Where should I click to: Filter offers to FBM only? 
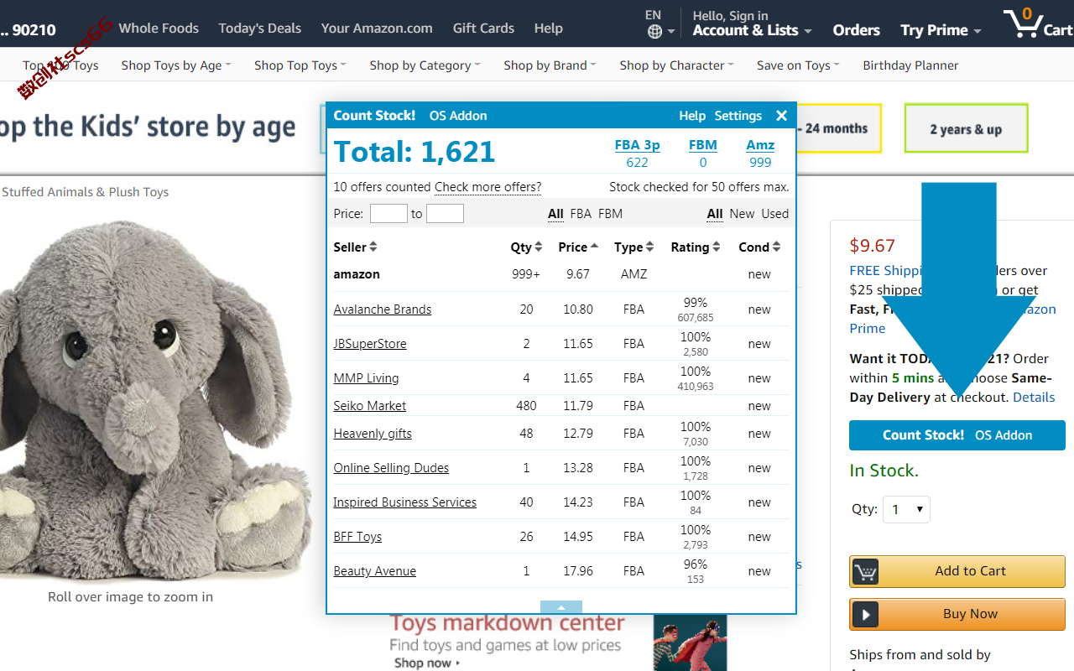point(610,214)
